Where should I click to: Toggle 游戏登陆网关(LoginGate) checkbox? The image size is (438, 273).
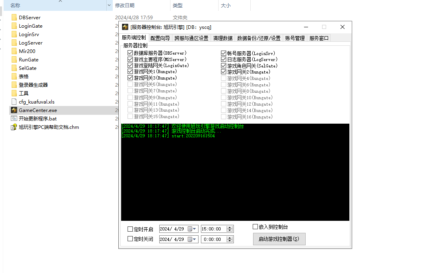130,65
